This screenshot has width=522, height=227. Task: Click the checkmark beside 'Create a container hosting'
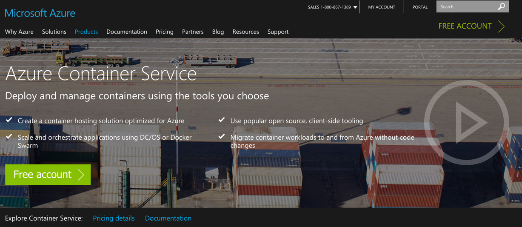(9, 120)
